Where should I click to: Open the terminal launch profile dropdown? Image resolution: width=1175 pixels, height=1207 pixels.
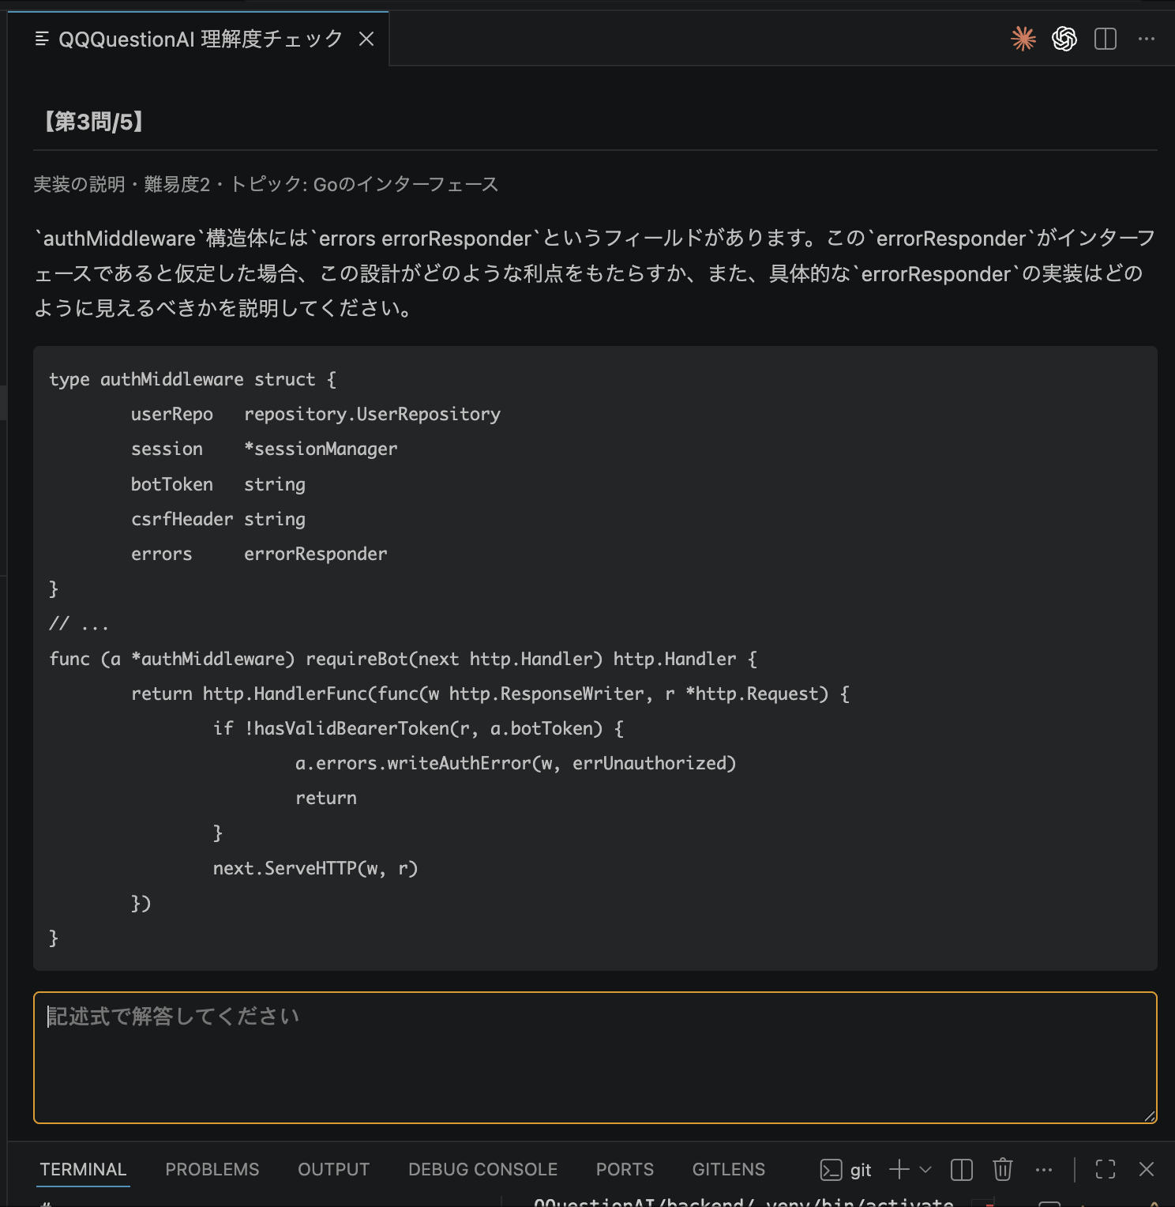[926, 1170]
